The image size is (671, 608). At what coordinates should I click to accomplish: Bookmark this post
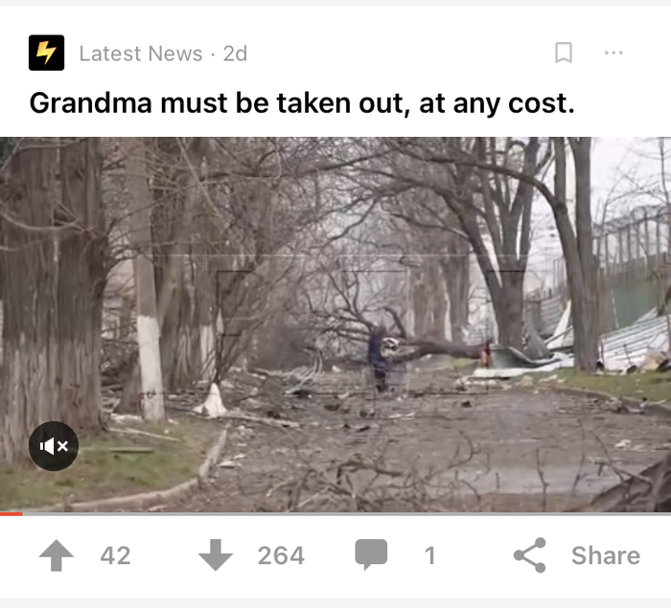pyautogui.click(x=564, y=53)
